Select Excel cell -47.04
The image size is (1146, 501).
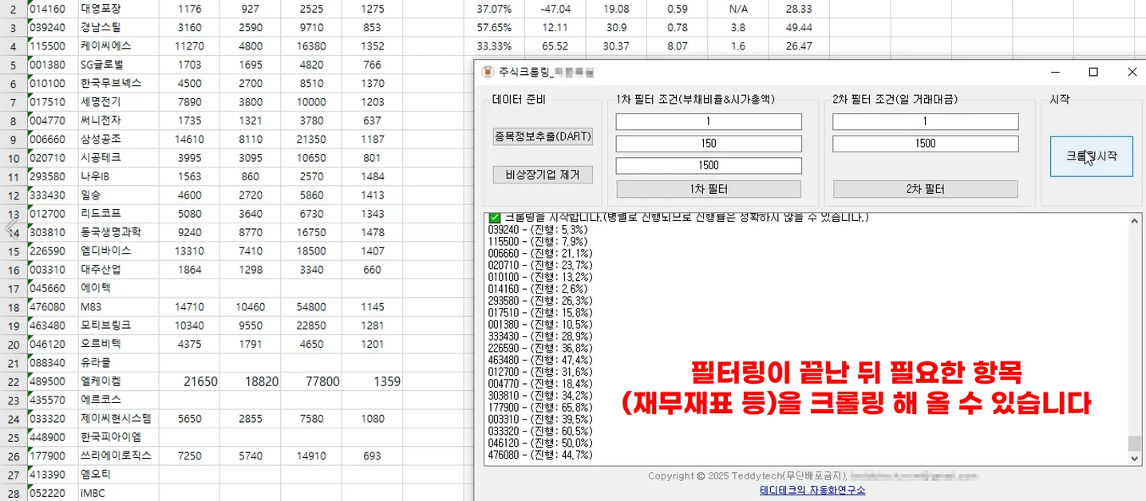pyautogui.click(x=555, y=9)
